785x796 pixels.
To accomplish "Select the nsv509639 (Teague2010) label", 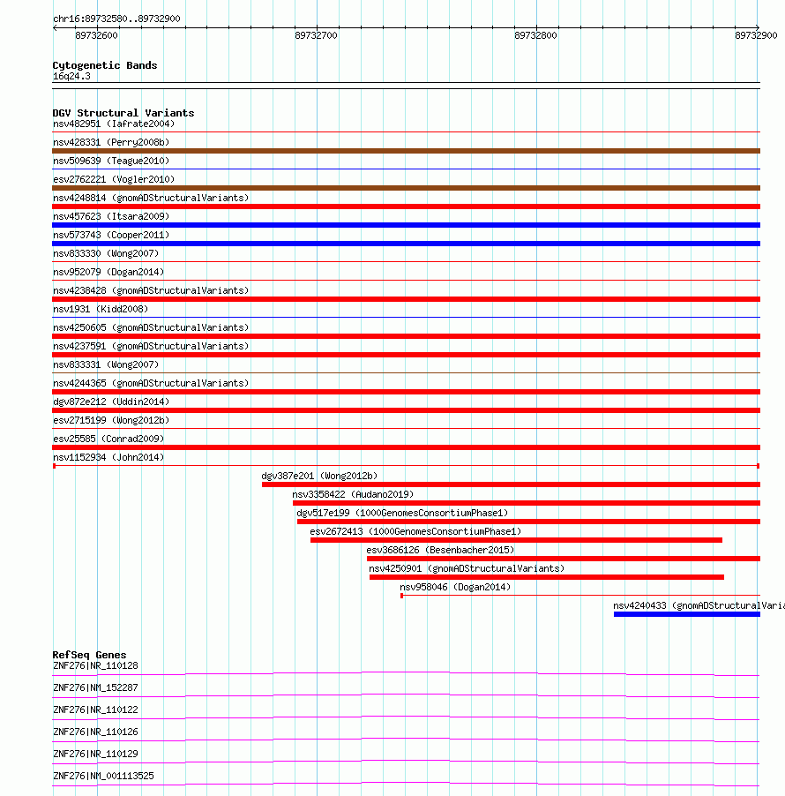I will (x=111, y=161).
